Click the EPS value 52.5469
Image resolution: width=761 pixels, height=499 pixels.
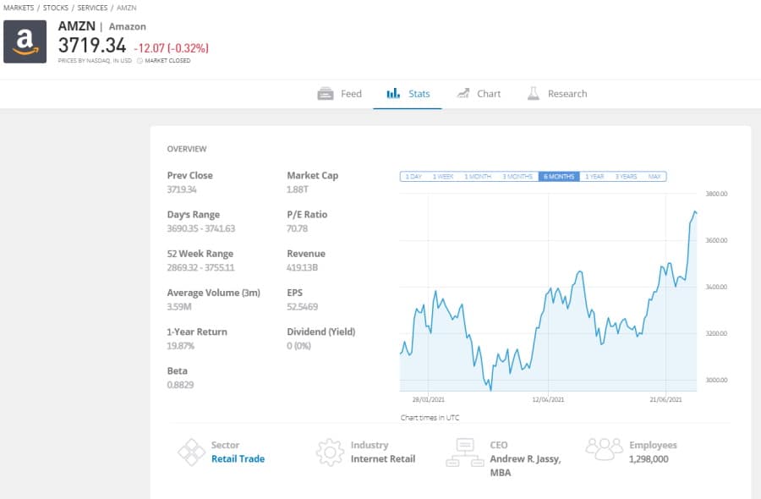click(303, 307)
